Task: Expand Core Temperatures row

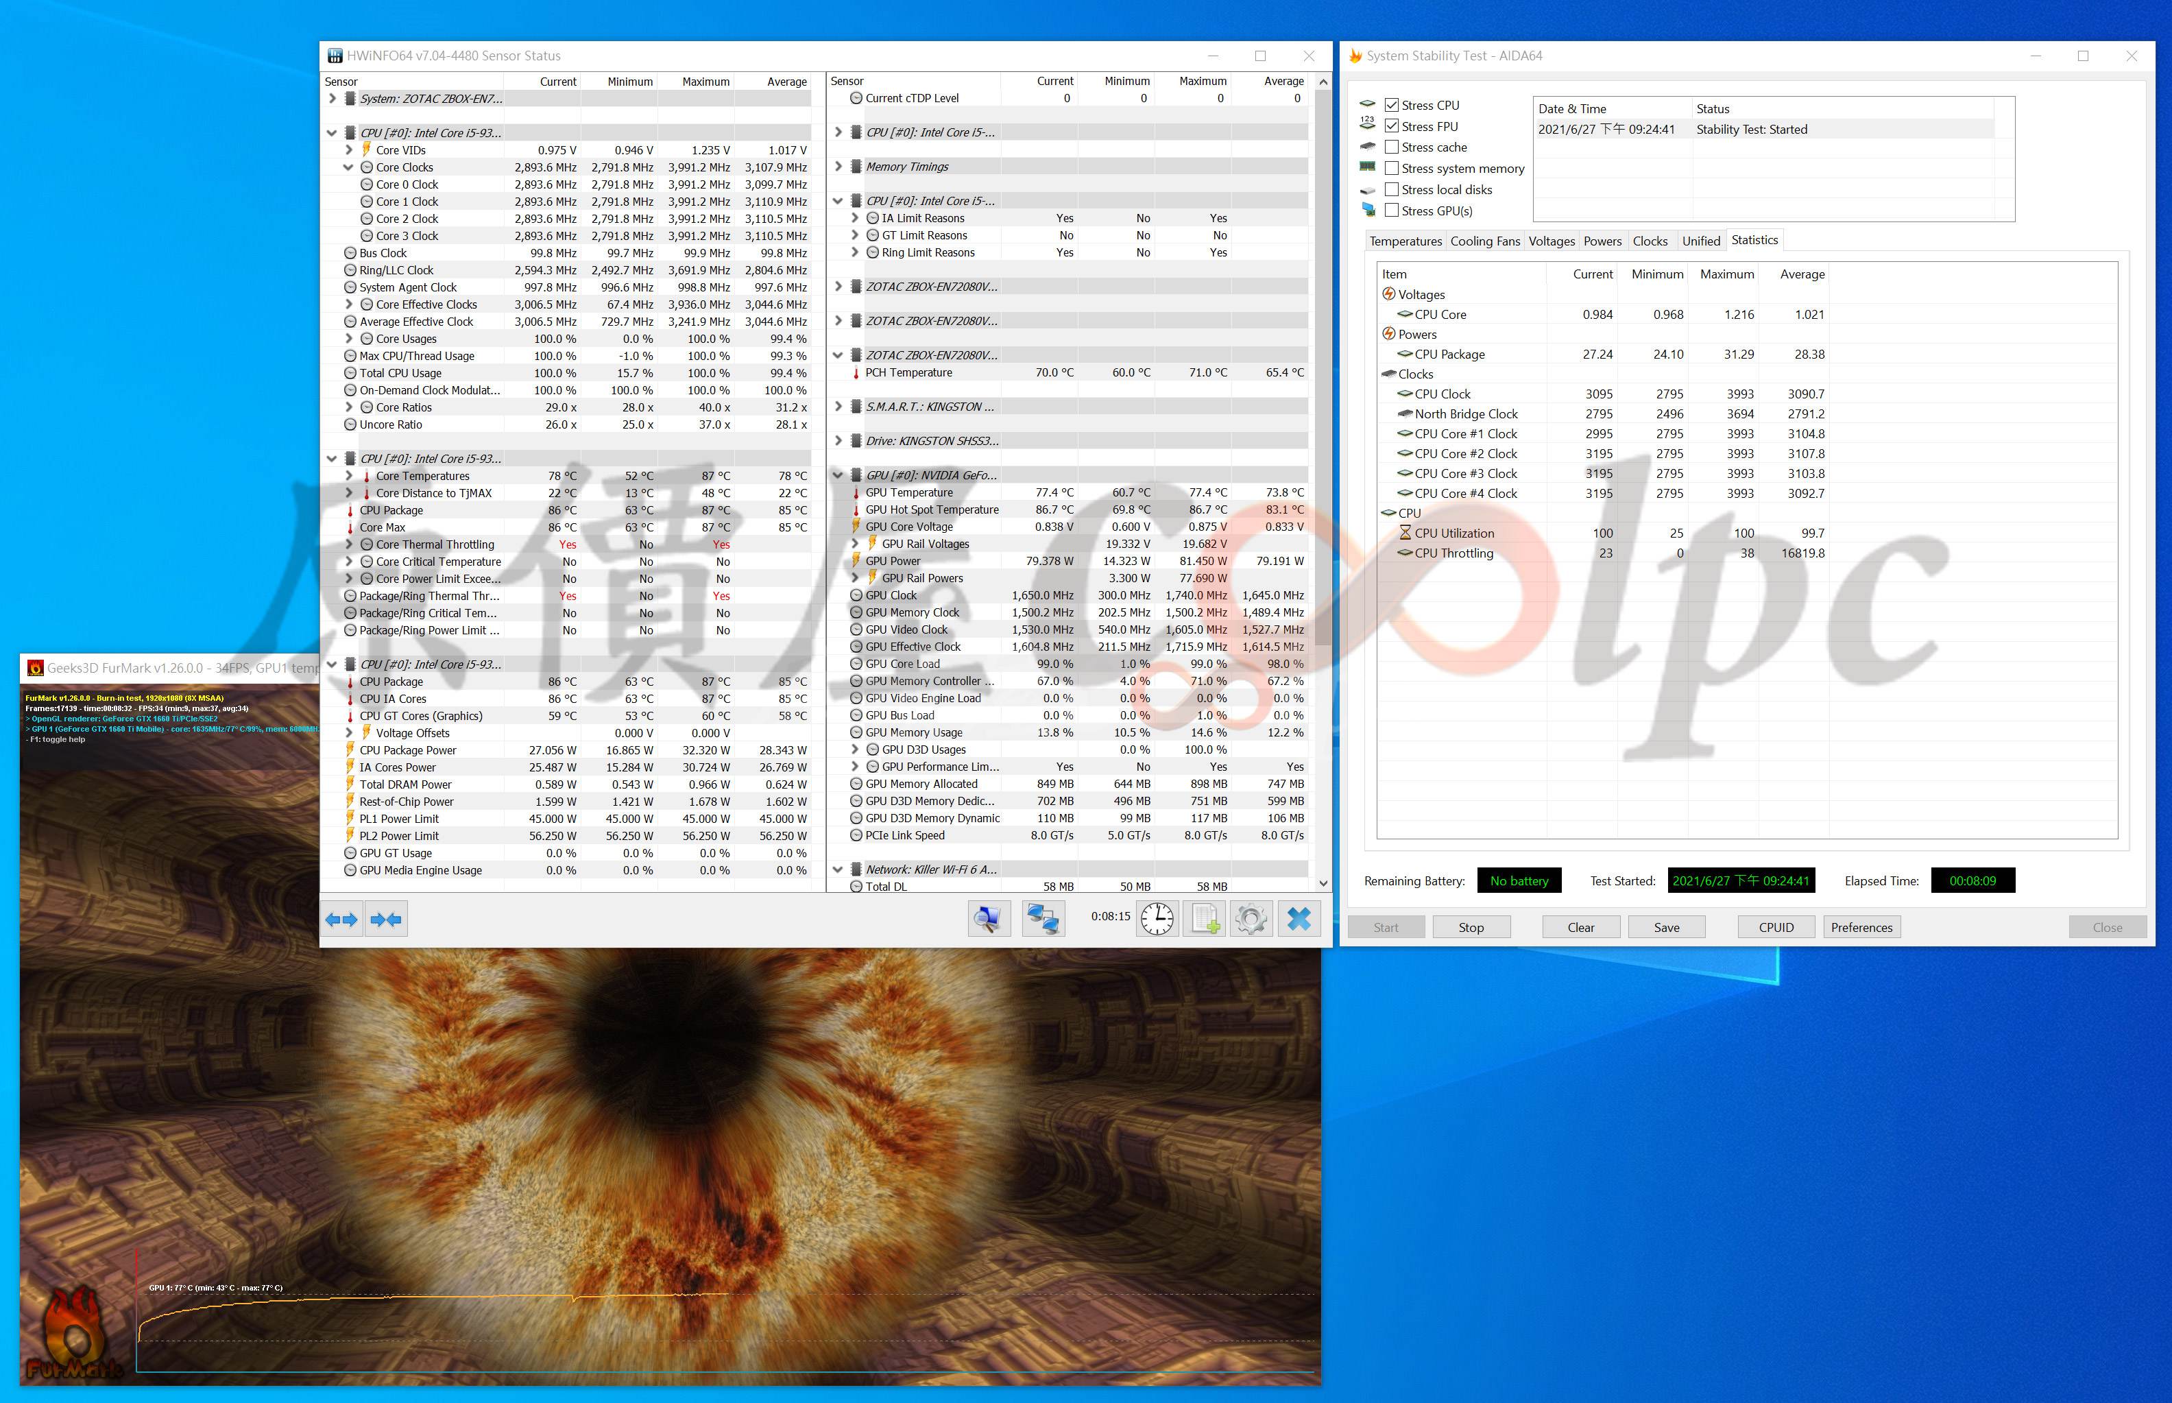Action: pyautogui.click(x=349, y=476)
